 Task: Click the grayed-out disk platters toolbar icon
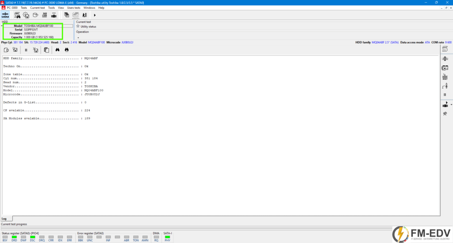pyautogui.click(x=76, y=15)
